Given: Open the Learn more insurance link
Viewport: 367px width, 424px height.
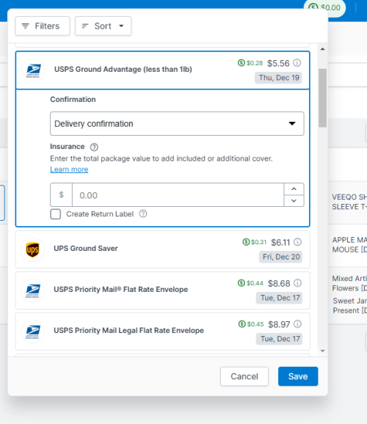Looking at the screenshot, I should pyautogui.click(x=69, y=169).
